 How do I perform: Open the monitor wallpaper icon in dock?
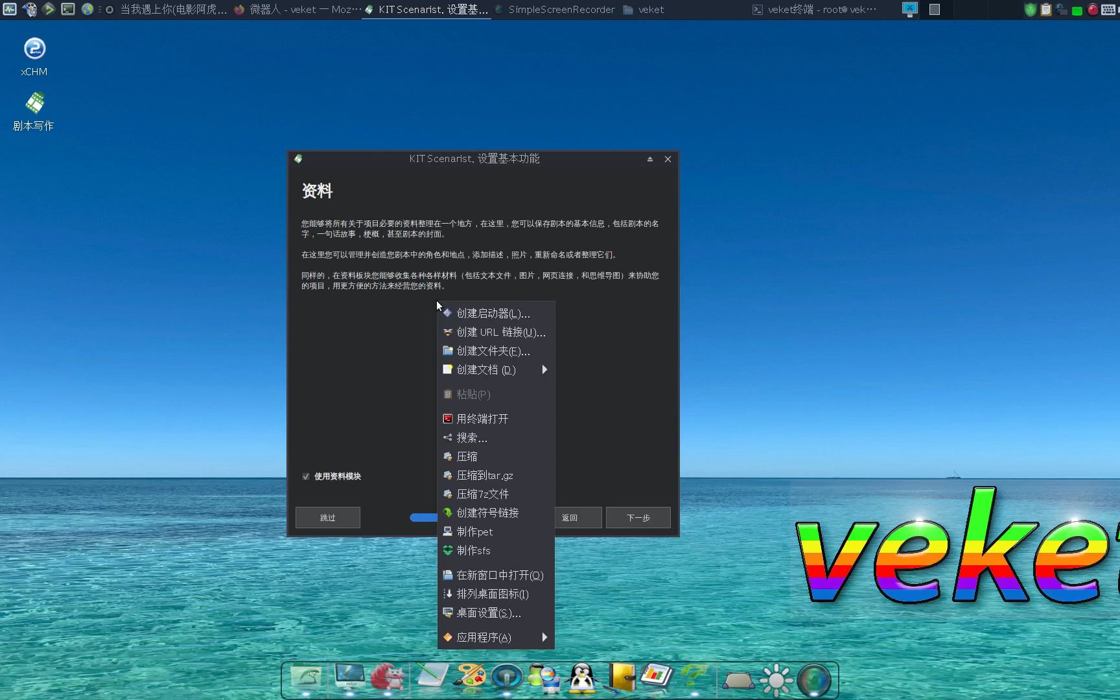(350, 677)
